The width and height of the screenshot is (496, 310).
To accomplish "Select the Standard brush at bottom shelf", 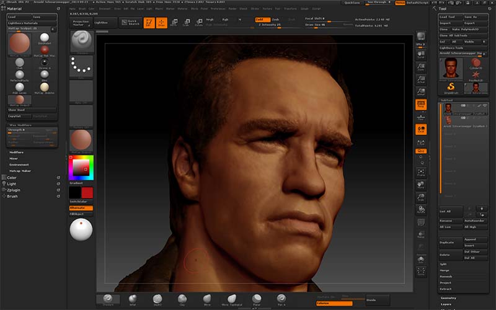I will coord(108,299).
